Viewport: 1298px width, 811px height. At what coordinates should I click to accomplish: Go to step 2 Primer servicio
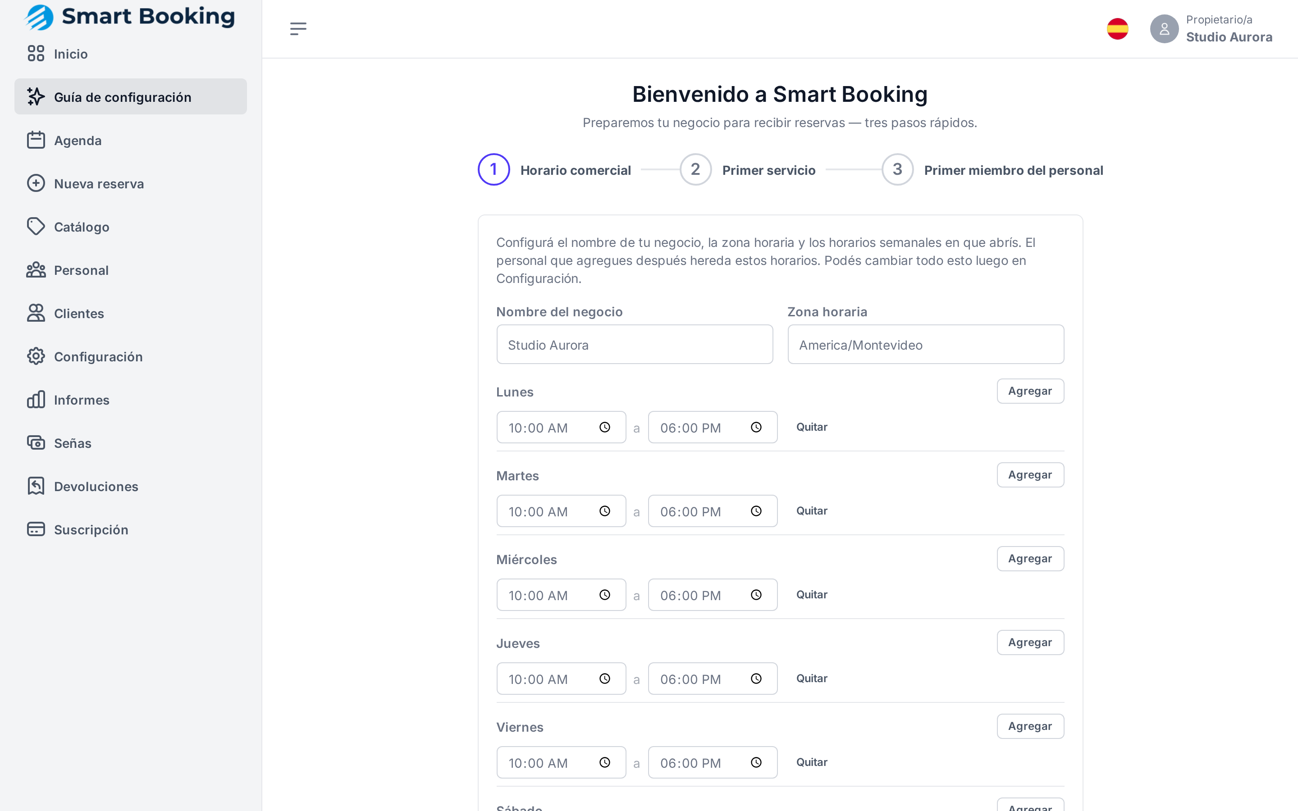[748, 169]
